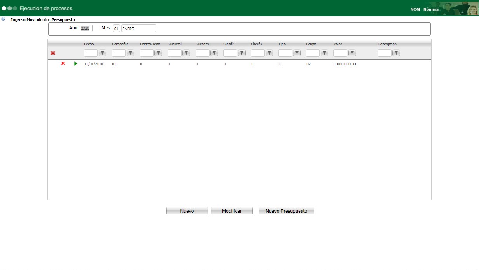Sort by the Grupo column header
The image size is (479, 270).
[311, 44]
